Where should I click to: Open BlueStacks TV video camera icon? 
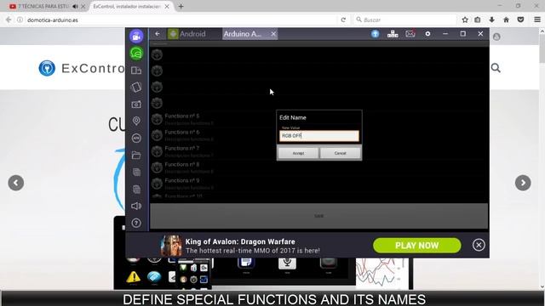coord(136,36)
